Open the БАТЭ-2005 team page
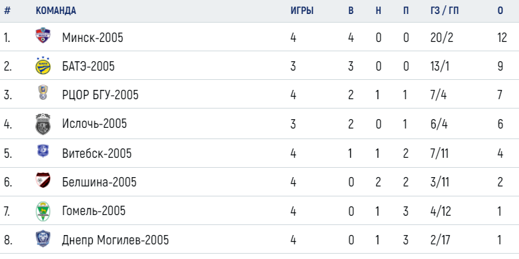 point(88,67)
